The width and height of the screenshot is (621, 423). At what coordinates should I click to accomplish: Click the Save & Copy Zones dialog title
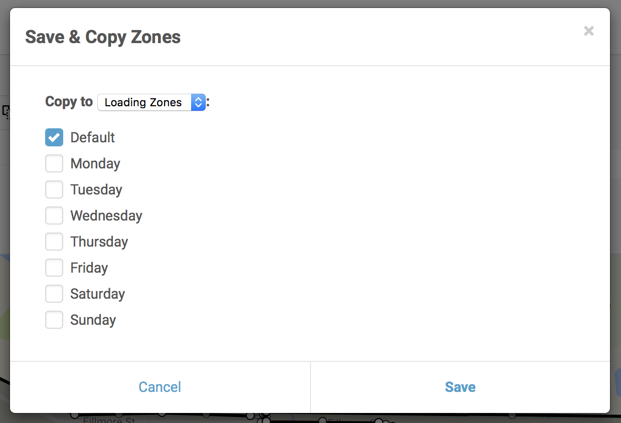[x=102, y=37]
